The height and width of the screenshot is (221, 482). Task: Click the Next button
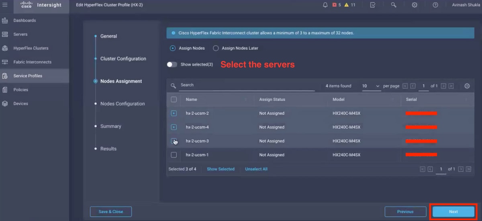[x=453, y=212]
